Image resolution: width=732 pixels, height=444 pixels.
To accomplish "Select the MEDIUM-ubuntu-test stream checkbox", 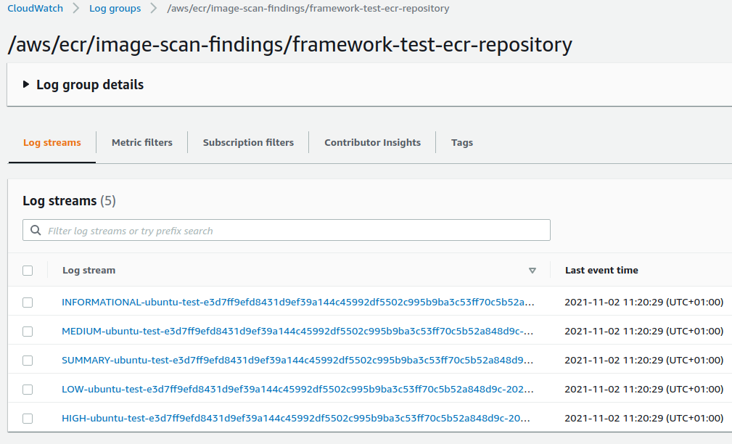I will tap(28, 331).
